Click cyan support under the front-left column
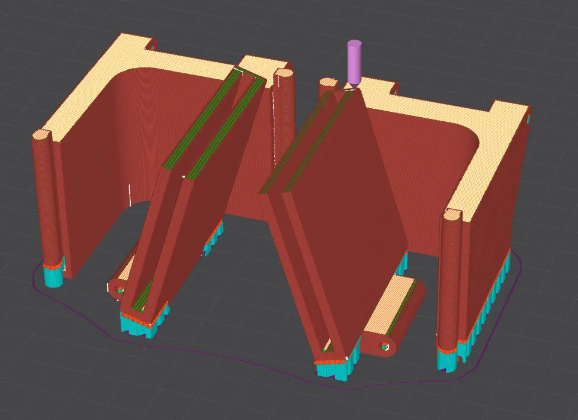578x420 pixels. pos(53,276)
